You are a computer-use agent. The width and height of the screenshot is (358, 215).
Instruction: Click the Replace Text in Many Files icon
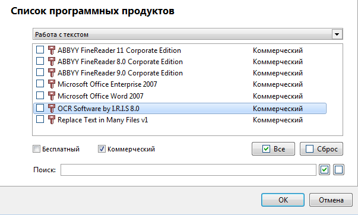point(52,119)
